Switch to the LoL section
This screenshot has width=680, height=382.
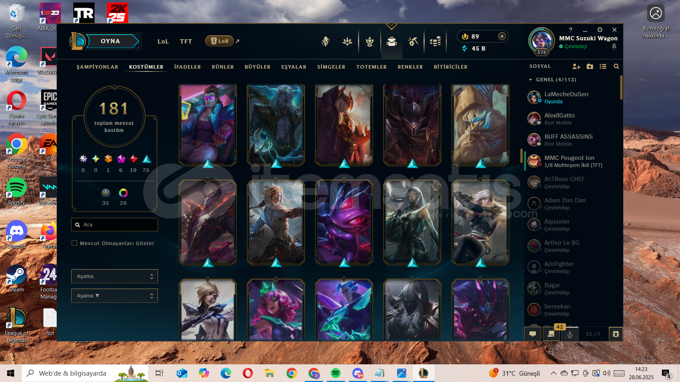click(x=163, y=41)
